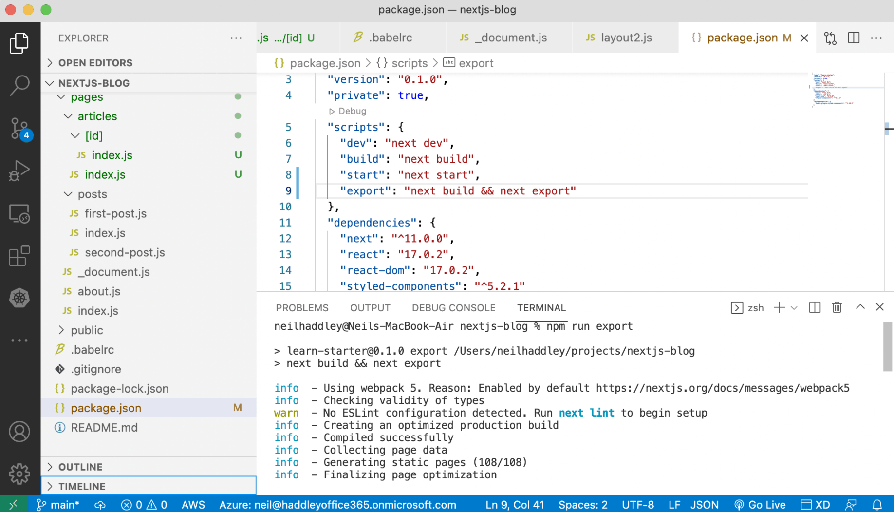Click the Kubernetes helm icon in activity bar
Viewport: 894px width, 512px height.
click(x=19, y=298)
